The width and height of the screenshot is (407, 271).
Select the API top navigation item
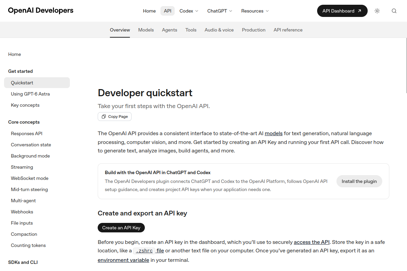pyautogui.click(x=168, y=11)
